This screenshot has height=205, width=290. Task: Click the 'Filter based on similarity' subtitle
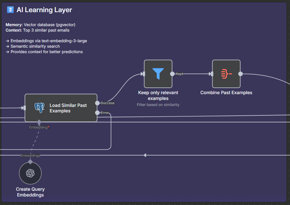coord(158,104)
